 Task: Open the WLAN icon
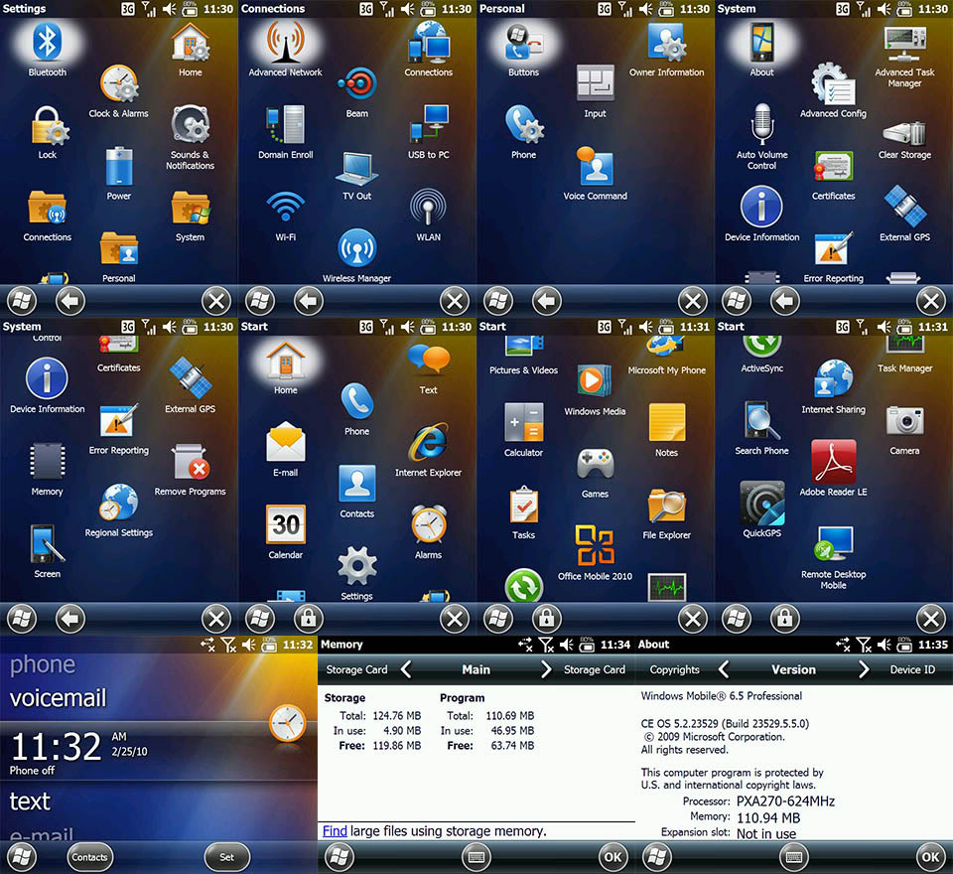429,207
